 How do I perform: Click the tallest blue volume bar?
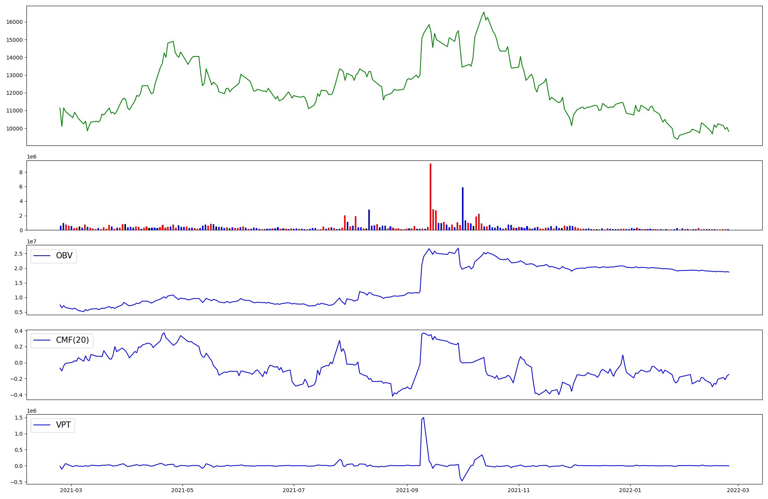click(x=463, y=208)
